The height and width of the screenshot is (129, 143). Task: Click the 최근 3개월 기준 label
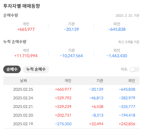pyautogui.click(x=129, y=42)
